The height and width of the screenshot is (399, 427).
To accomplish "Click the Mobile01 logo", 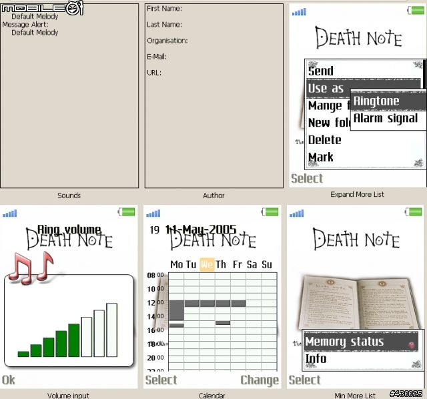I will [x=42, y=8].
